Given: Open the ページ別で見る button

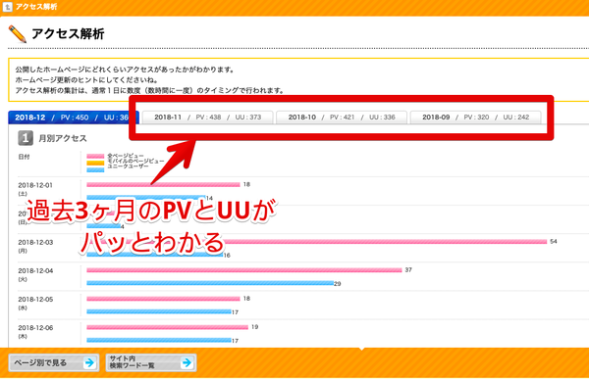Looking at the screenshot, I should 54,362.
